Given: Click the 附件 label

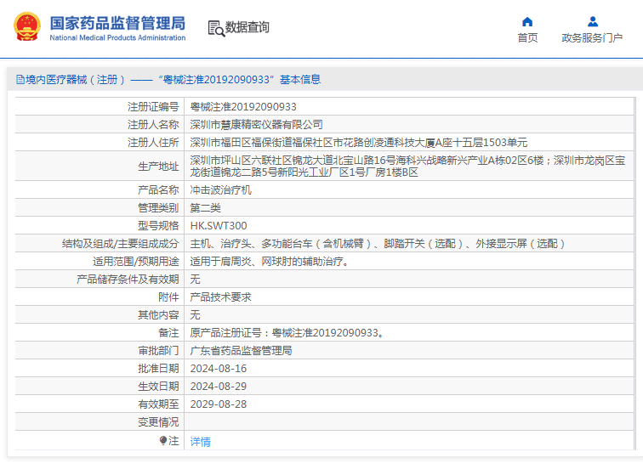Looking at the screenshot, I should click(x=168, y=297).
